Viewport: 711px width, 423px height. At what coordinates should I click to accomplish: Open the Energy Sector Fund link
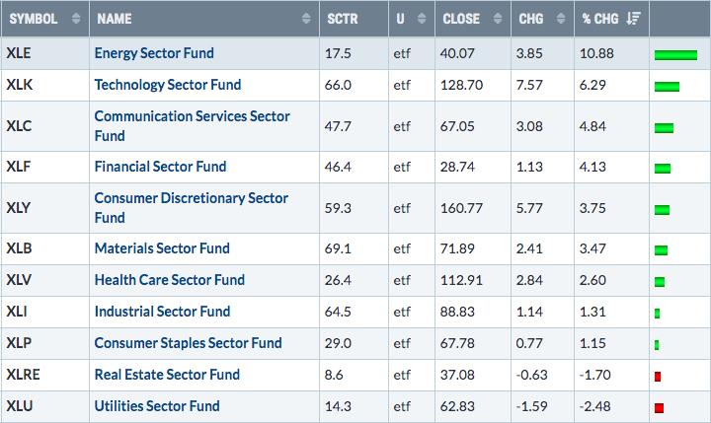point(152,53)
